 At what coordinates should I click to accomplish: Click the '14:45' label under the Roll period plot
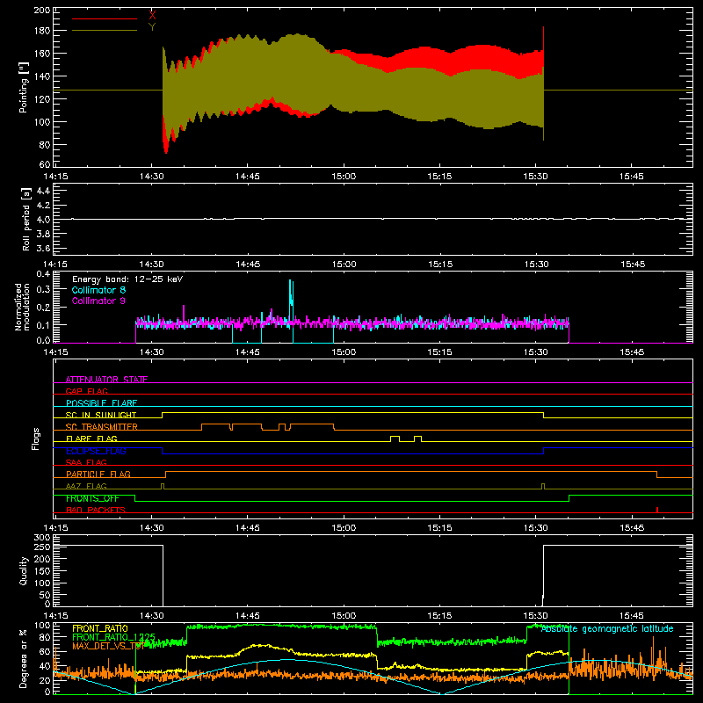(248, 265)
